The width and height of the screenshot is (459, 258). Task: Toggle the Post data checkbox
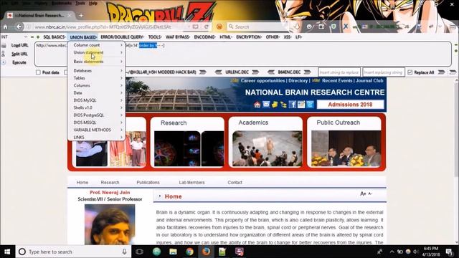38,72
